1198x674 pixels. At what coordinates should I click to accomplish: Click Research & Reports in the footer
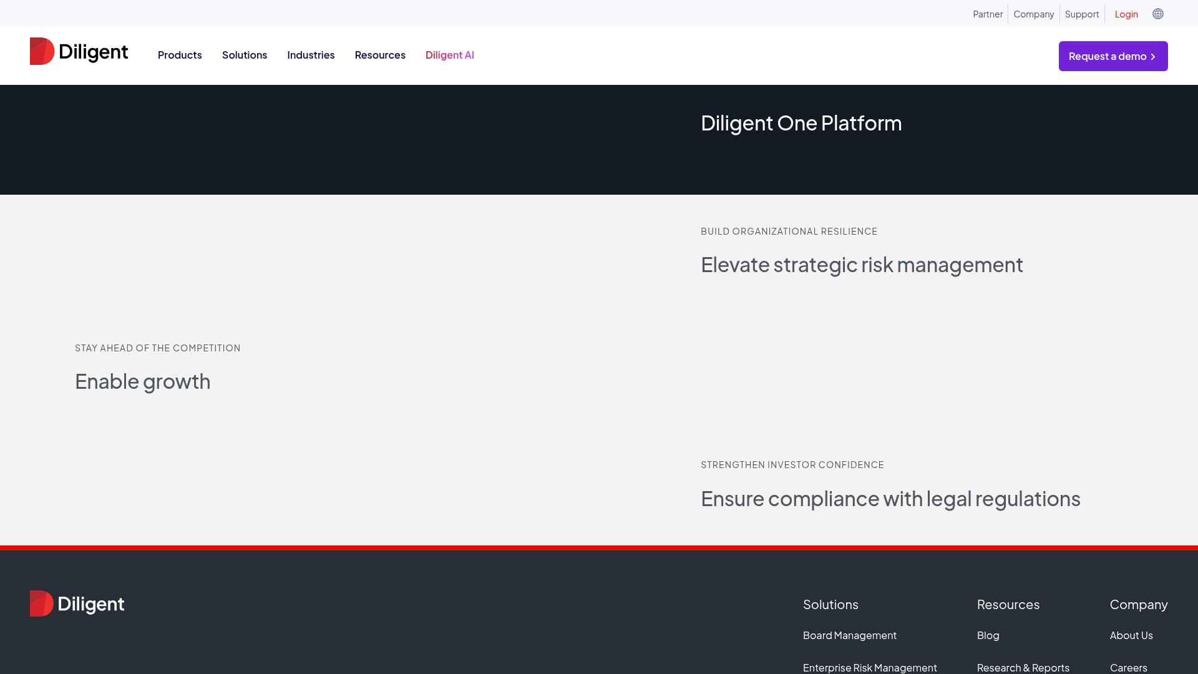click(x=1023, y=667)
